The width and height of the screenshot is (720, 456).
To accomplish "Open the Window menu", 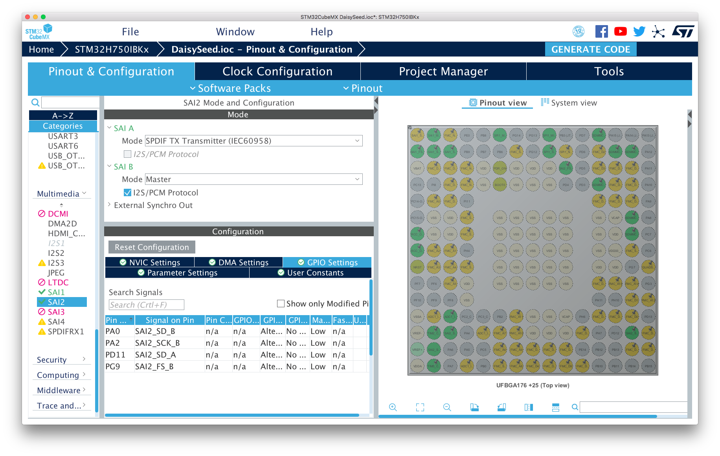I will click(235, 32).
